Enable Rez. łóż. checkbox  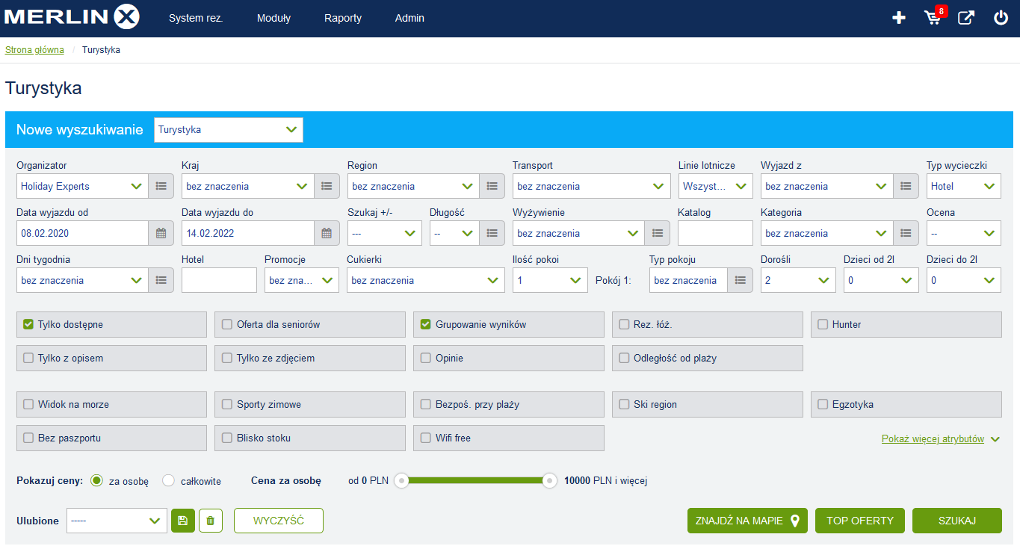[625, 324]
